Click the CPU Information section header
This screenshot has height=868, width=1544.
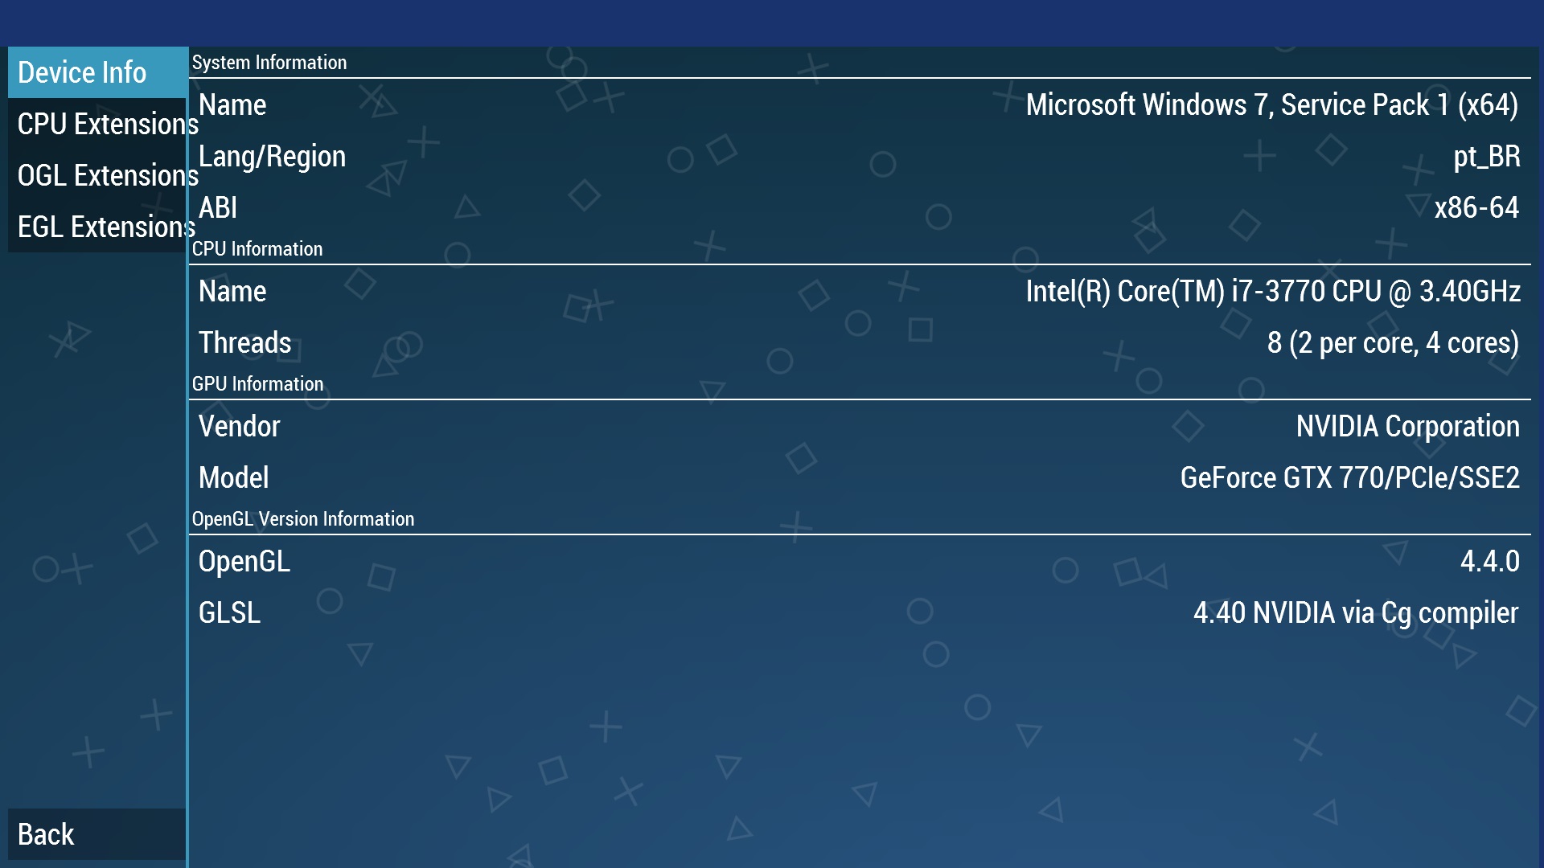coord(257,249)
